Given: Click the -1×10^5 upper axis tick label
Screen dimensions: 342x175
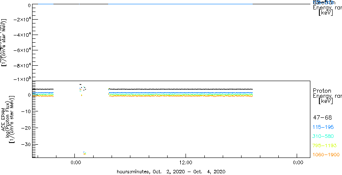Looking at the screenshot, I should pyautogui.click(x=22, y=79).
